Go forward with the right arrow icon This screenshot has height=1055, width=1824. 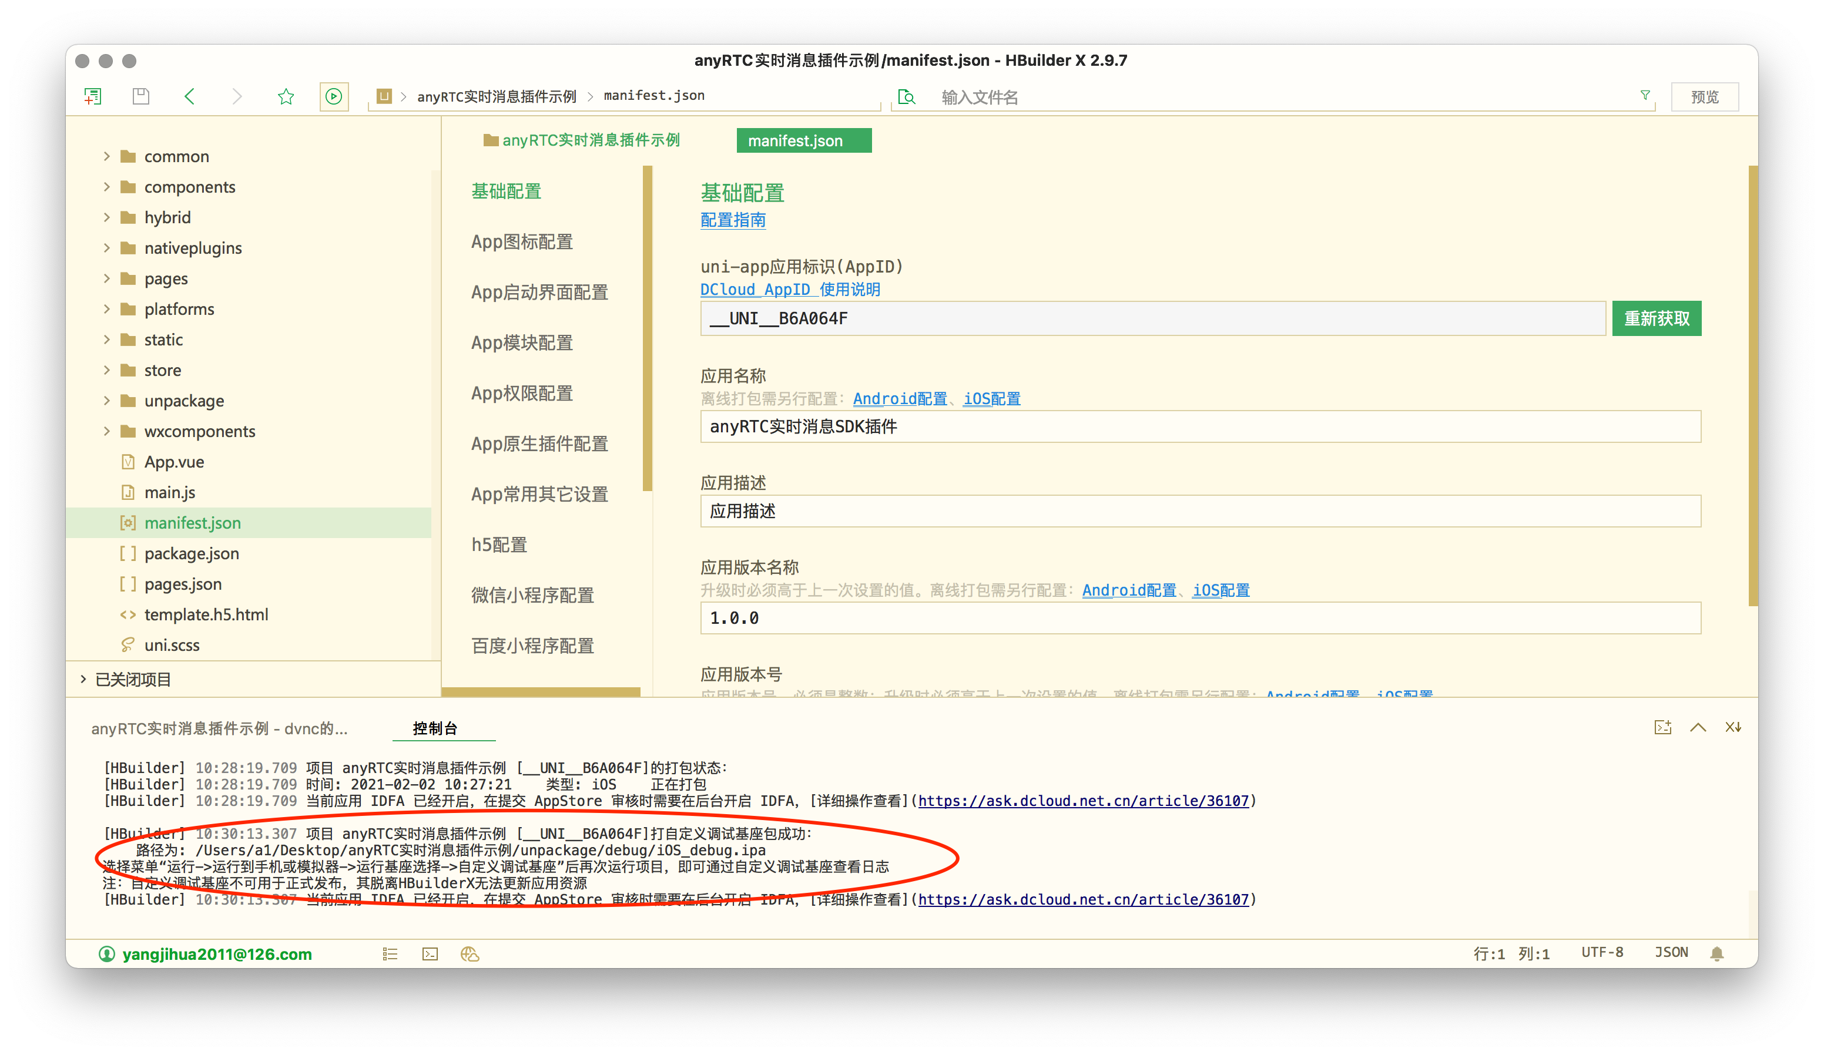(x=237, y=96)
